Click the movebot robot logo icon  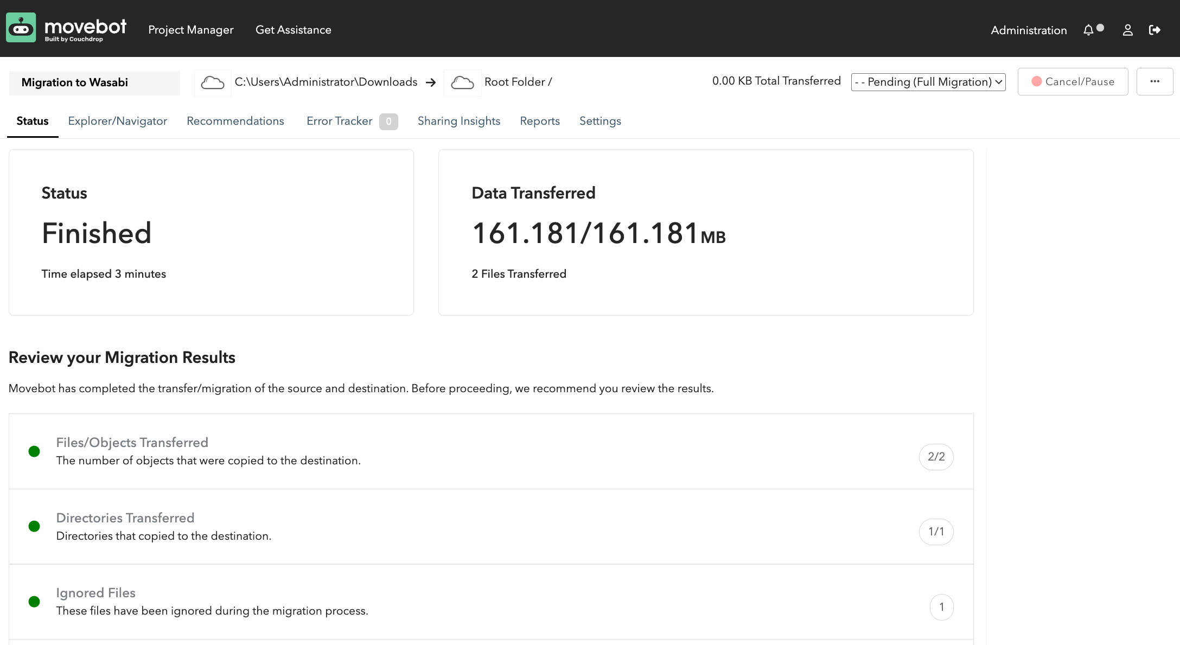pyautogui.click(x=21, y=28)
